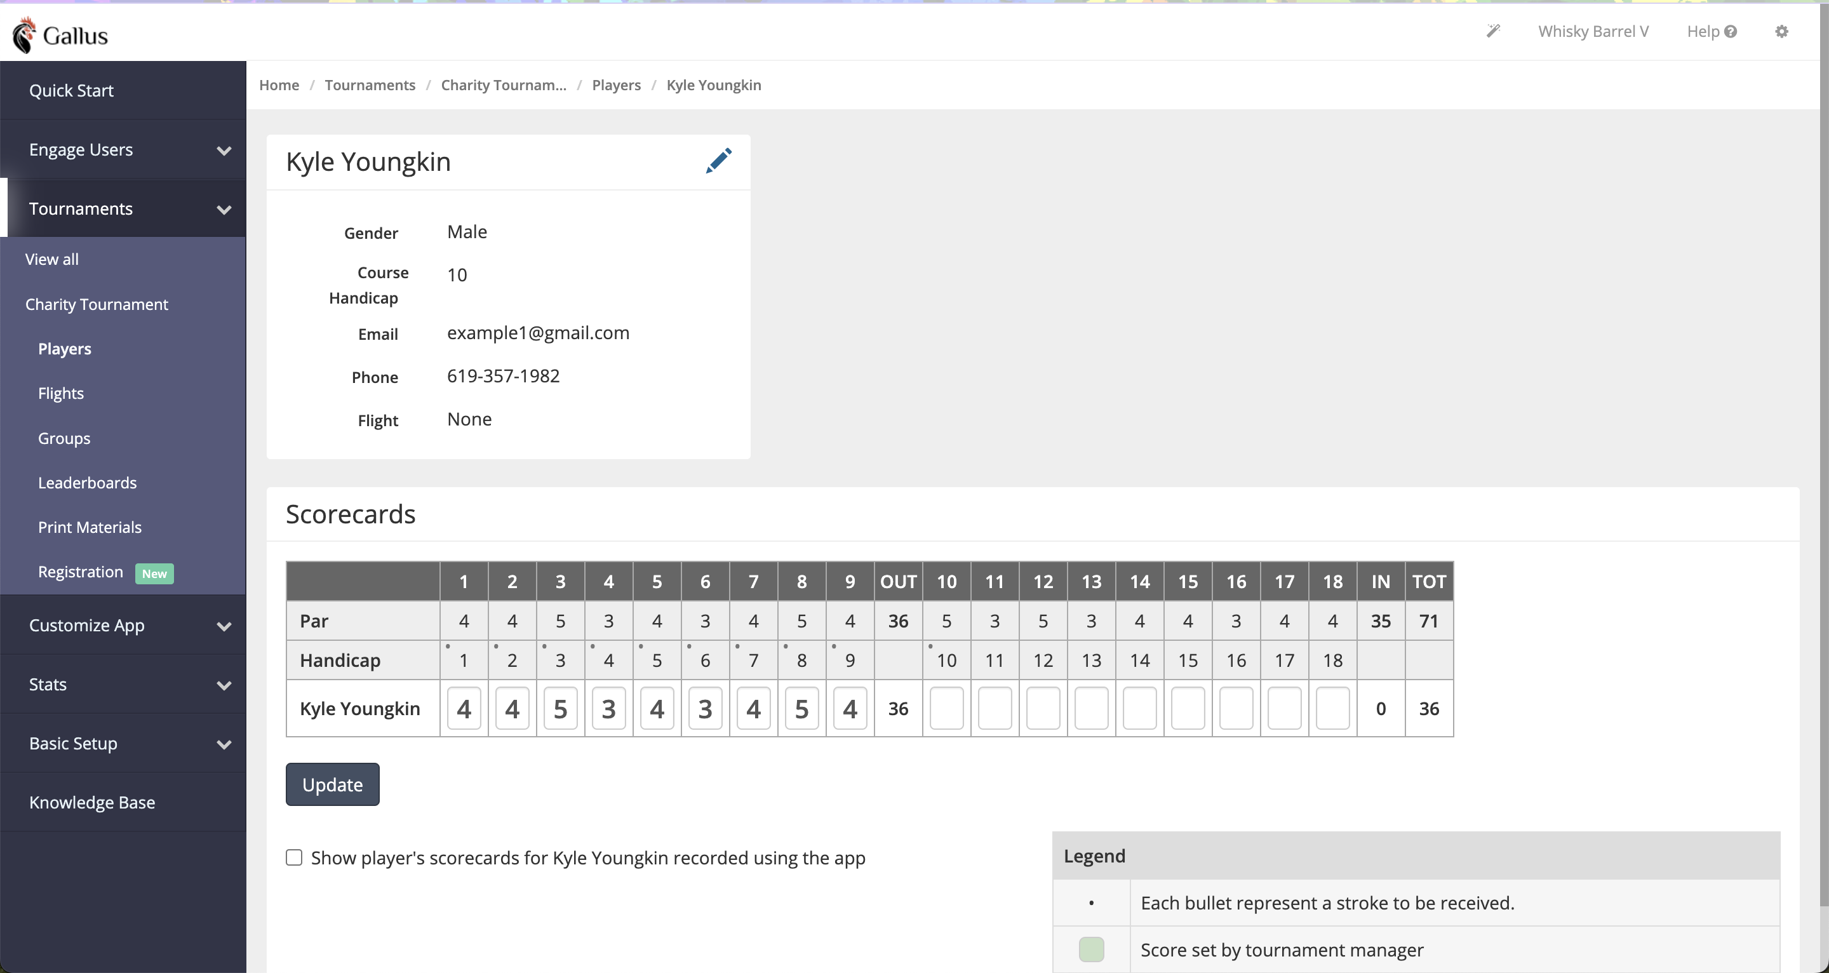This screenshot has width=1829, height=973.
Task: Toggle show player's scorecards checkbox
Action: click(294, 857)
